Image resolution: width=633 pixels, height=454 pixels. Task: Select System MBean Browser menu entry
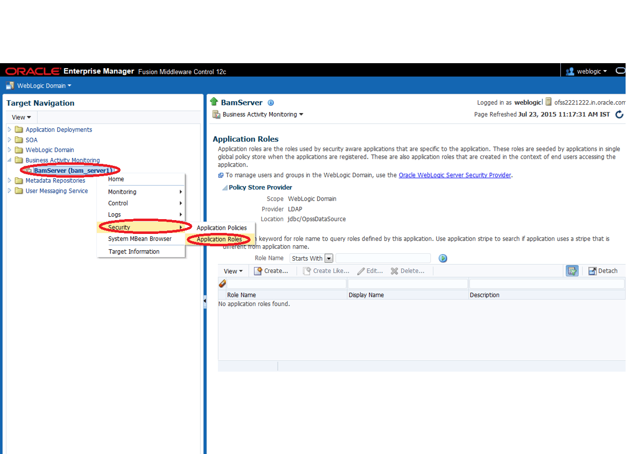pos(141,239)
